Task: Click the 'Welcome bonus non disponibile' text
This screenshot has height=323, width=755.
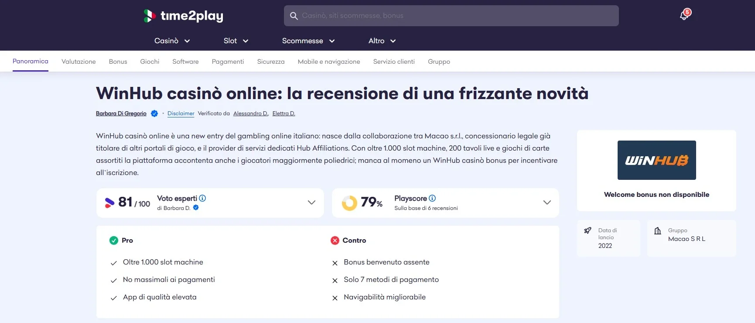Action: (x=657, y=195)
